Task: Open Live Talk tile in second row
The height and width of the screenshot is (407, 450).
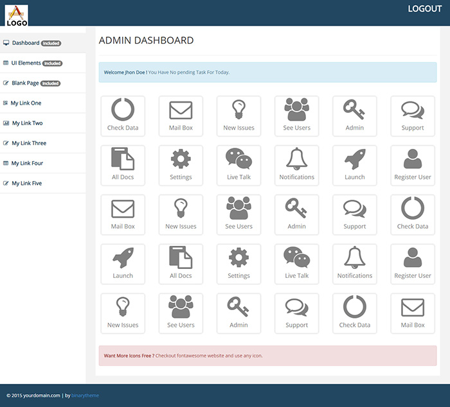Action: pyautogui.click(x=239, y=166)
